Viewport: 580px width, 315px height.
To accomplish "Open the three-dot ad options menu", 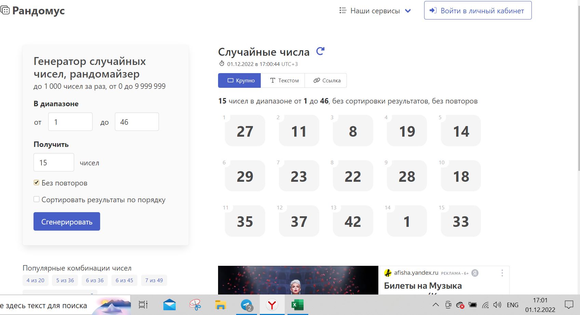I will coord(502,273).
